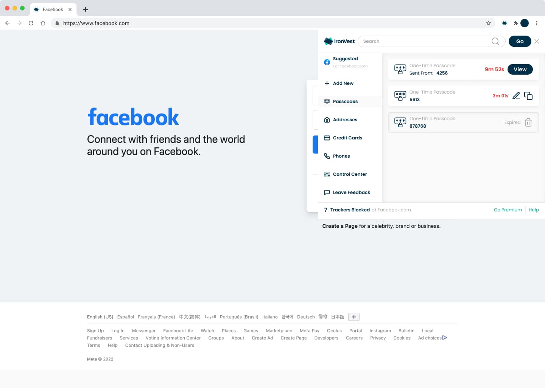Open the Privacy footer link
The image size is (545, 388).
click(378, 338)
